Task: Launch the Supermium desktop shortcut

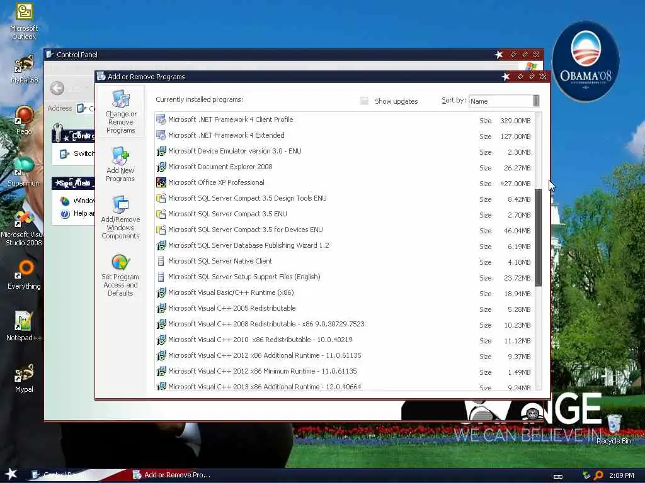Action: 24,171
